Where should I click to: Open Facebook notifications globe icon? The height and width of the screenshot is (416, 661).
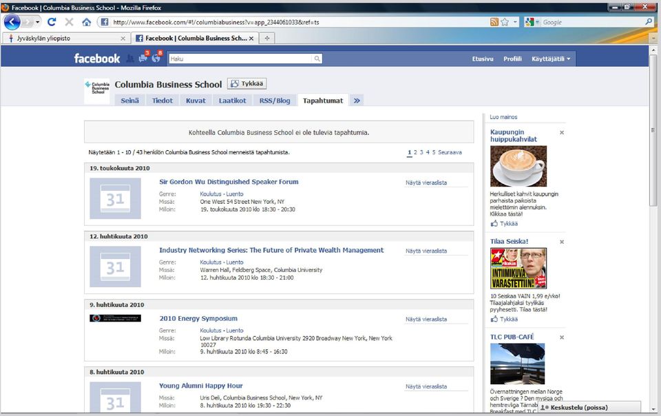pos(156,58)
